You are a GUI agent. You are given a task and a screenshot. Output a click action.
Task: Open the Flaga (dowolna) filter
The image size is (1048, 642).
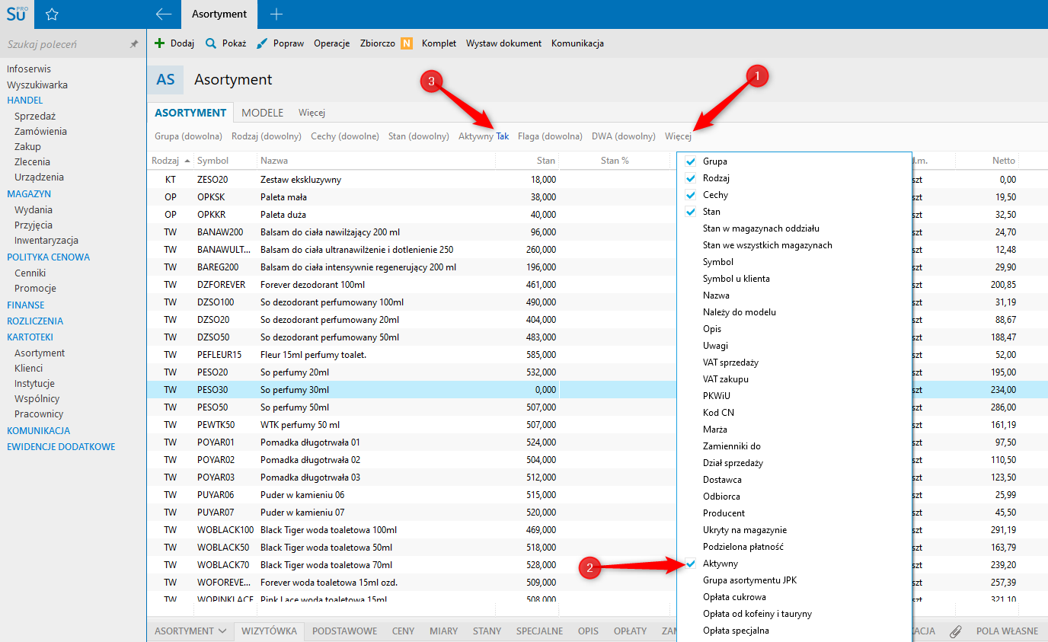(x=550, y=136)
